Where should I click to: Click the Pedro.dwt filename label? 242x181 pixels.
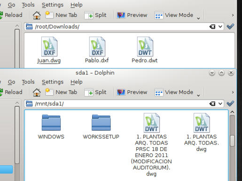145,60
